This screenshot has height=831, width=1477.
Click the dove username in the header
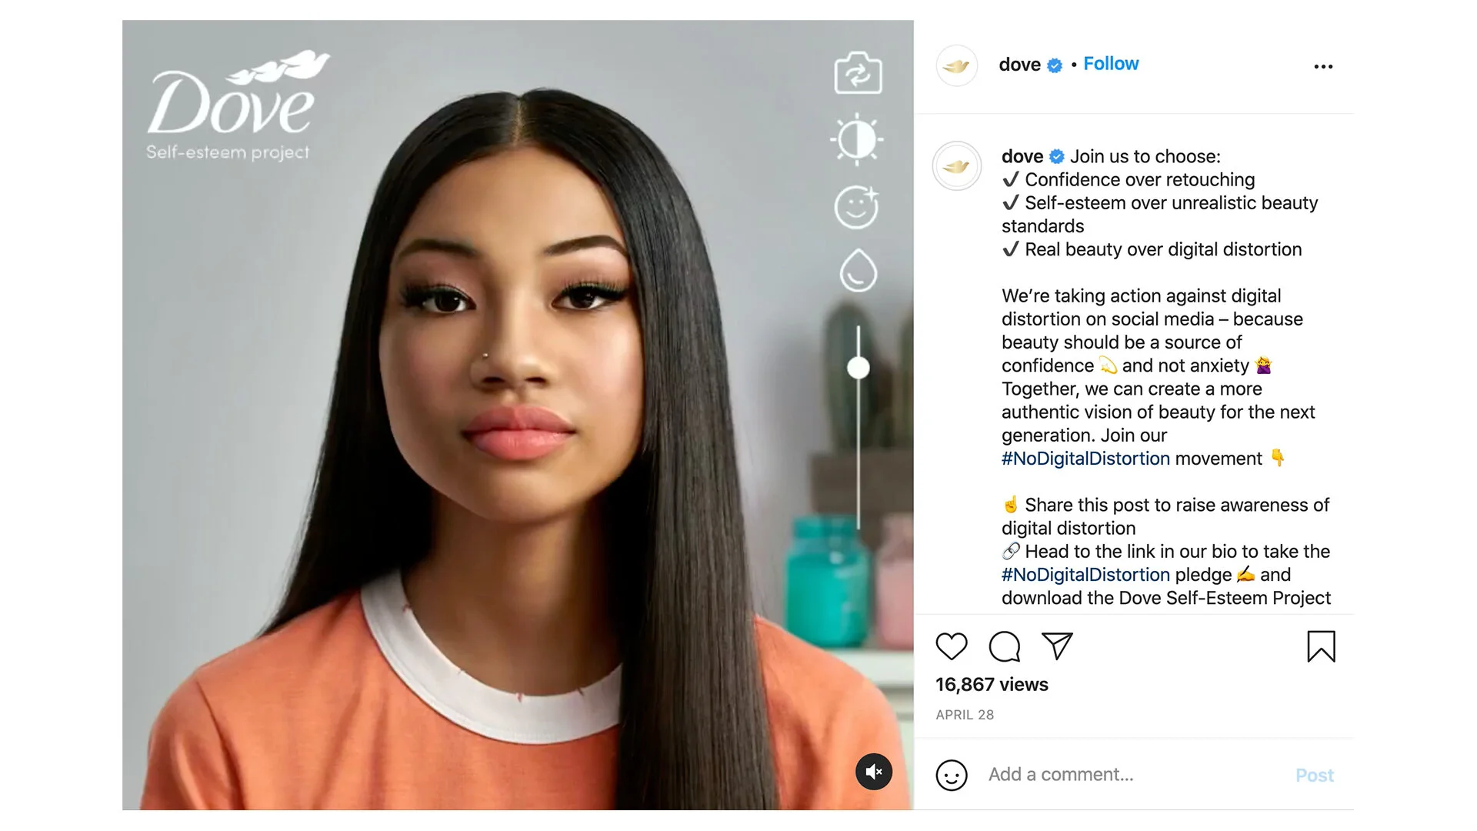tap(1019, 65)
